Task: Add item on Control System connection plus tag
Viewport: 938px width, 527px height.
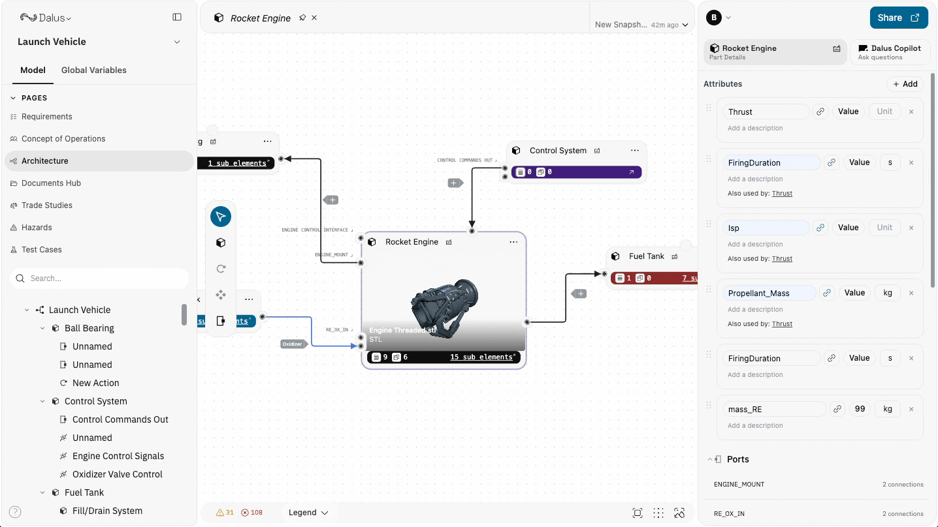Action: [455, 183]
